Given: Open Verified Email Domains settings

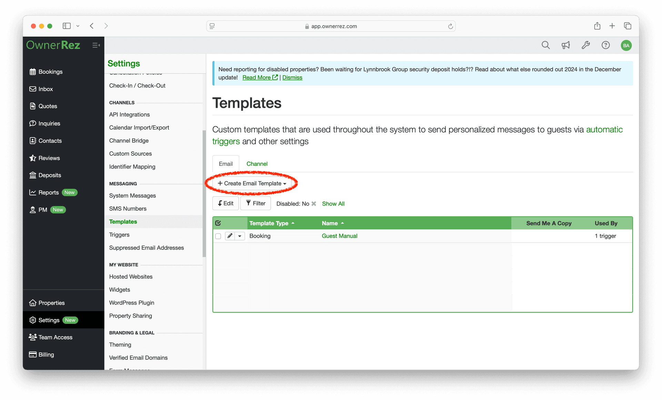Looking at the screenshot, I should point(138,358).
